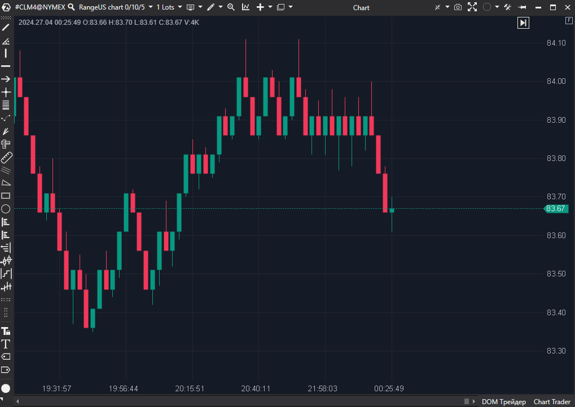Screen dimensions: 575x407
Task: Jump to the latest bar
Action: click(523, 23)
